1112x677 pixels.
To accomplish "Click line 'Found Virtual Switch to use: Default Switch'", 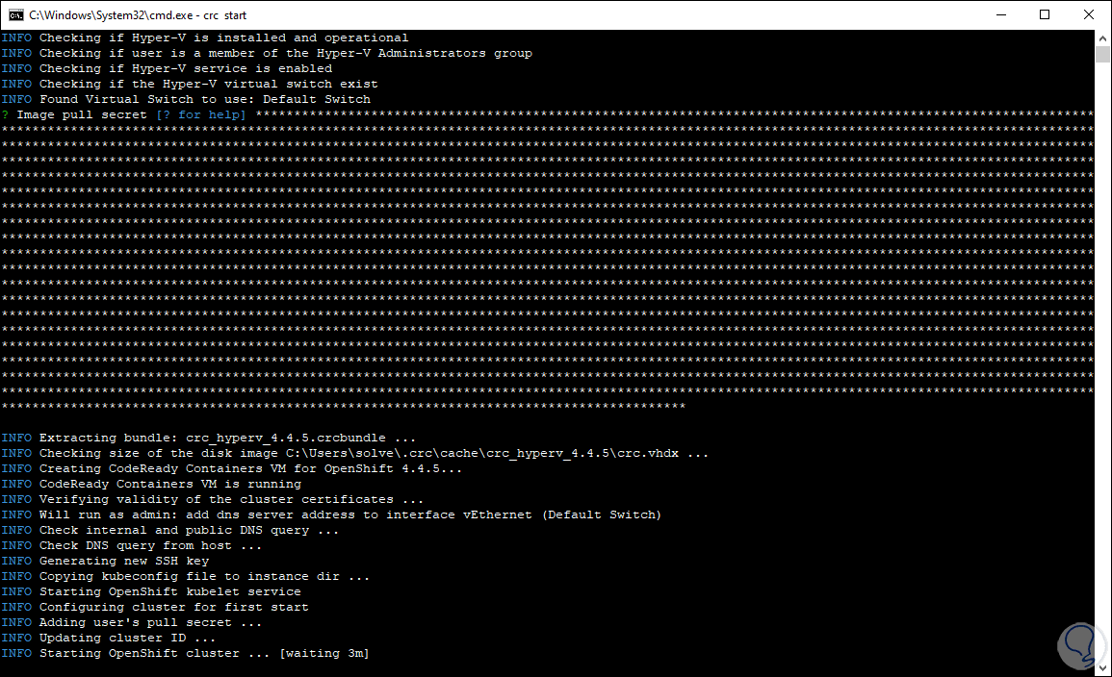I will click(x=186, y=99).
